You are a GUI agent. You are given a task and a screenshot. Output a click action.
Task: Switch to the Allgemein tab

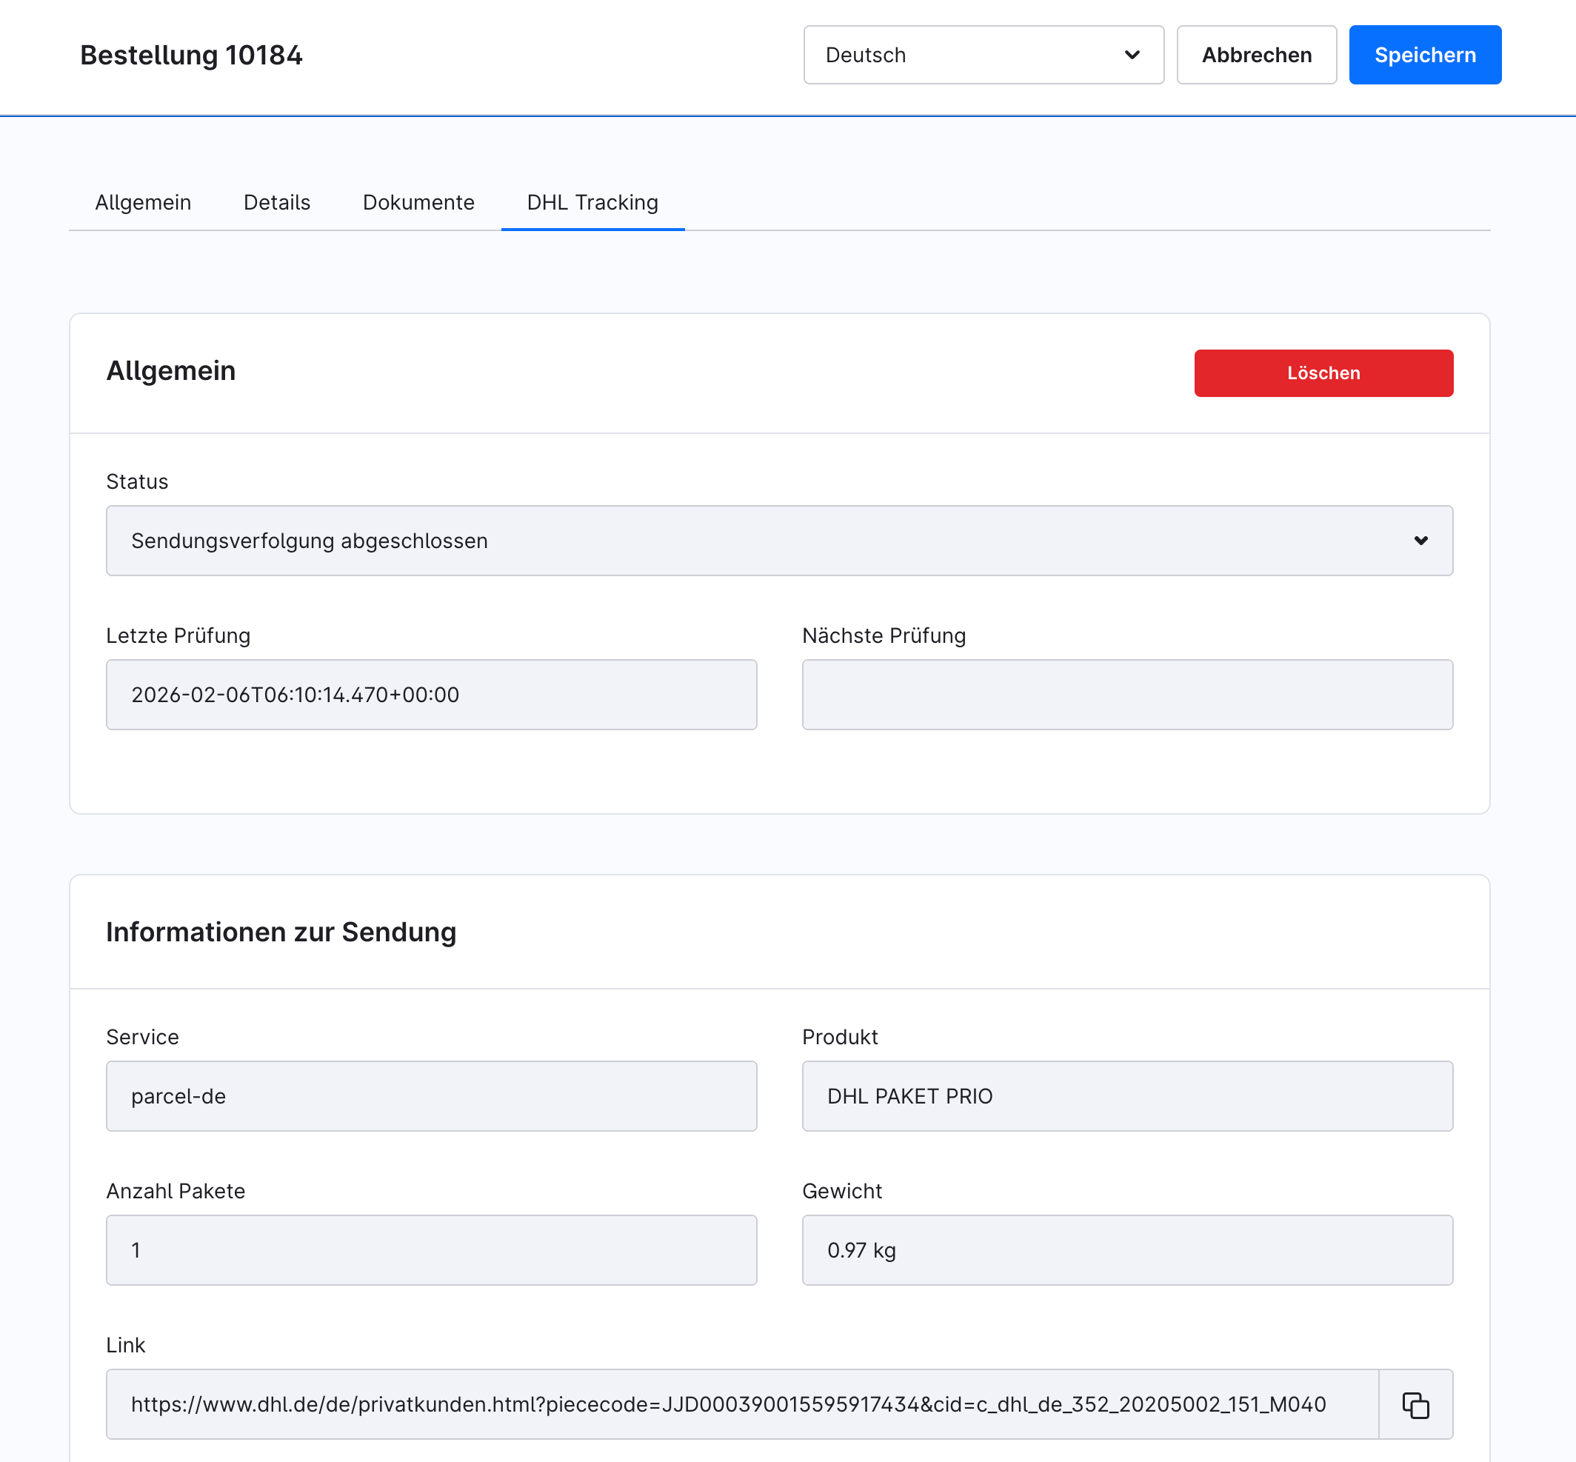pos(143,202)
